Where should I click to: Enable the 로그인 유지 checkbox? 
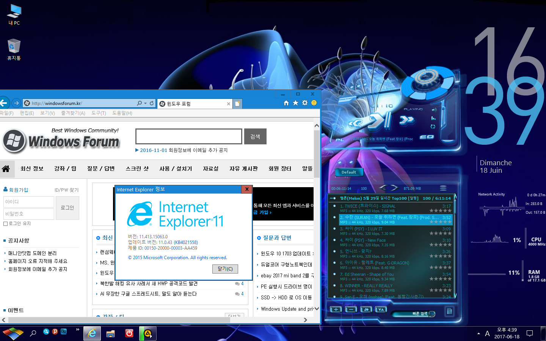click(5, 224)
